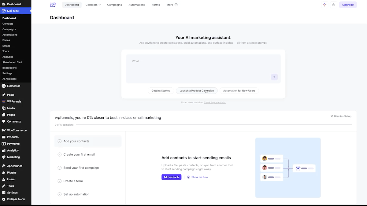Click the WooCommerce icon in sidebar
The image size is (367, 206).
(x=4, y=130)
